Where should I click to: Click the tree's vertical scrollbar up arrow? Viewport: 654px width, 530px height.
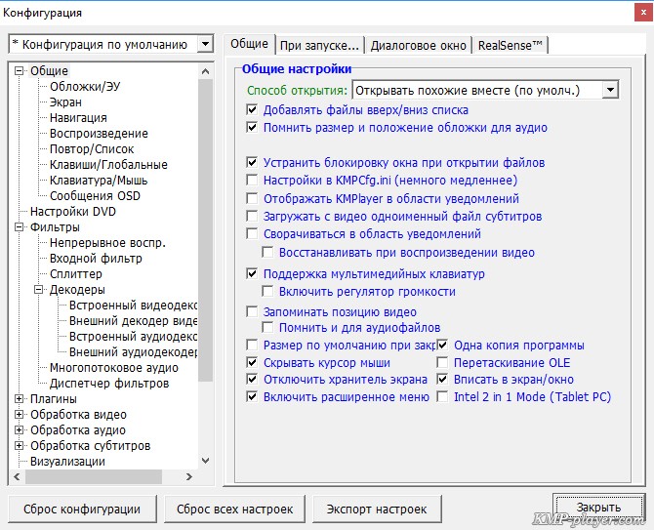(205, 71)
